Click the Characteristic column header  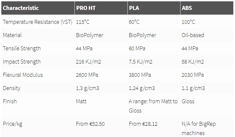pos(21,8)
